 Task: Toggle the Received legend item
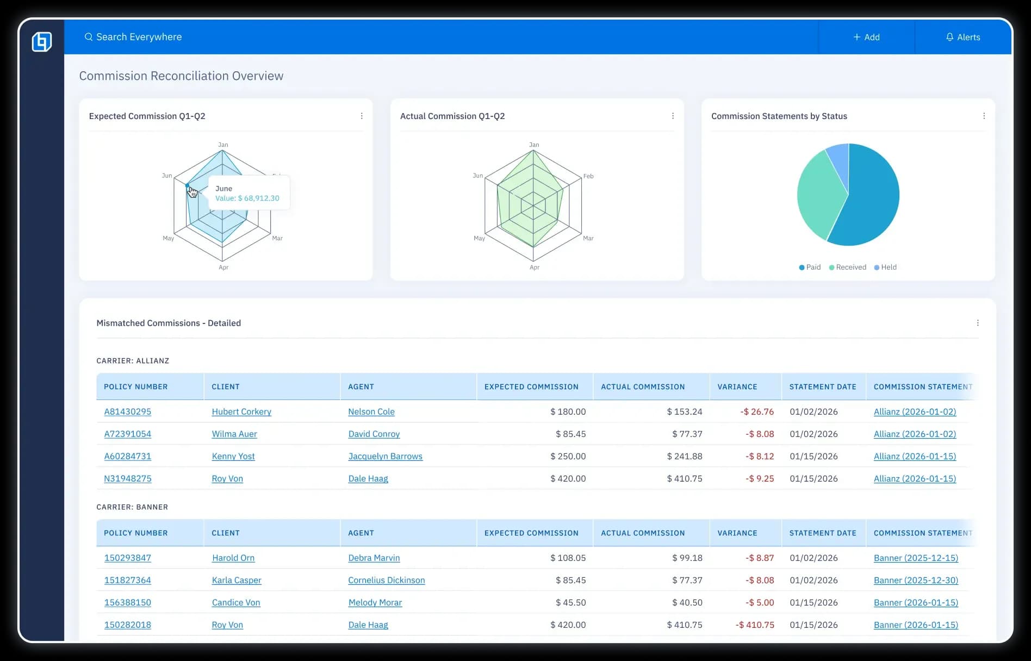847,267
